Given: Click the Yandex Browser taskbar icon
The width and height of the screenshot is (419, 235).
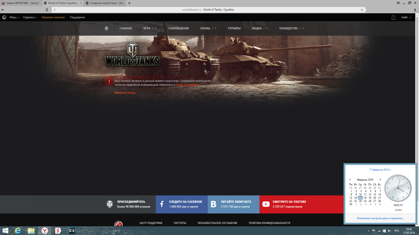Looking at the screenshot, I should tap(45, 230).
